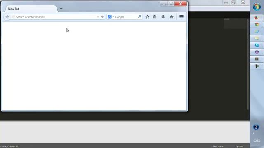Click the Go arrow in address bar
The height and width of the screenshot is (148, 264).
tap(102, 17)
